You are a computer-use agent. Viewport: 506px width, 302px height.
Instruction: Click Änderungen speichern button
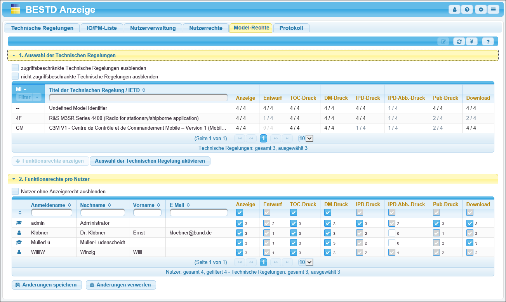point(47,285)
